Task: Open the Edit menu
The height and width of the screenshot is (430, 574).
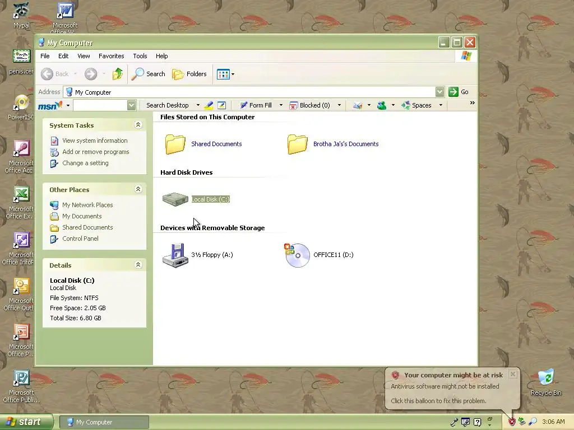Action: pyautogui.click(x=63, y=56)
